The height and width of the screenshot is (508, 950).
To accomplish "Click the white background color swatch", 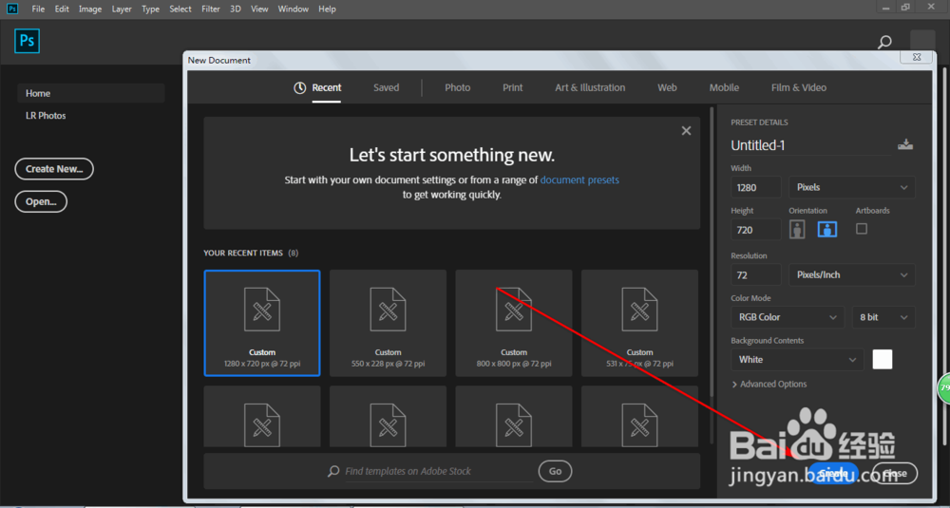I will 883,359.
